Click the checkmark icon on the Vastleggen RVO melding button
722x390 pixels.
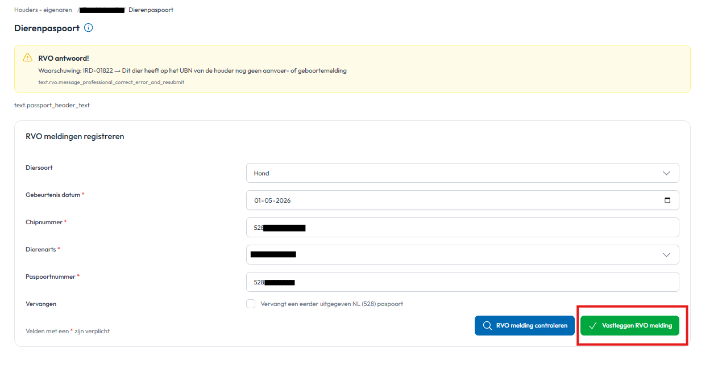(593, 326)
